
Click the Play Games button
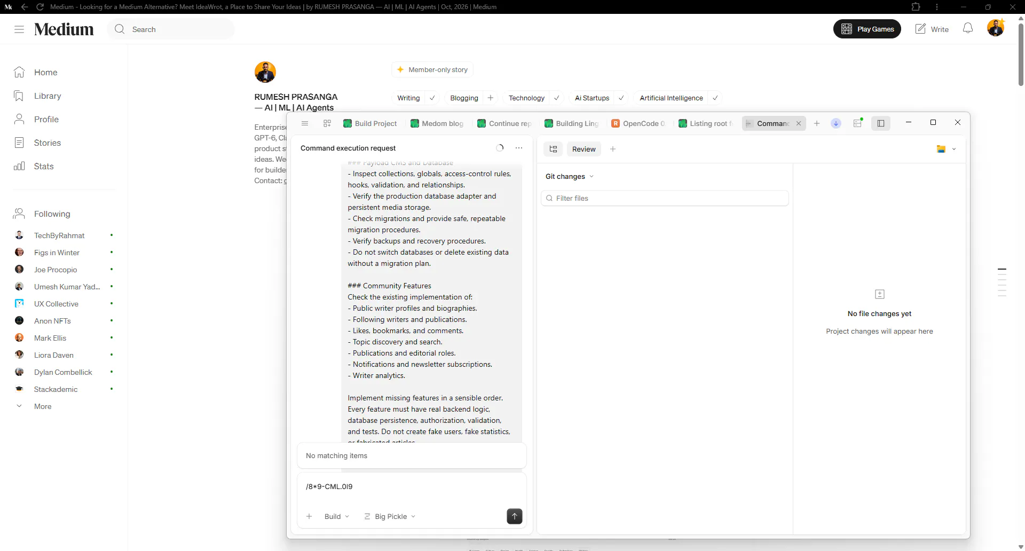point(867,29)
